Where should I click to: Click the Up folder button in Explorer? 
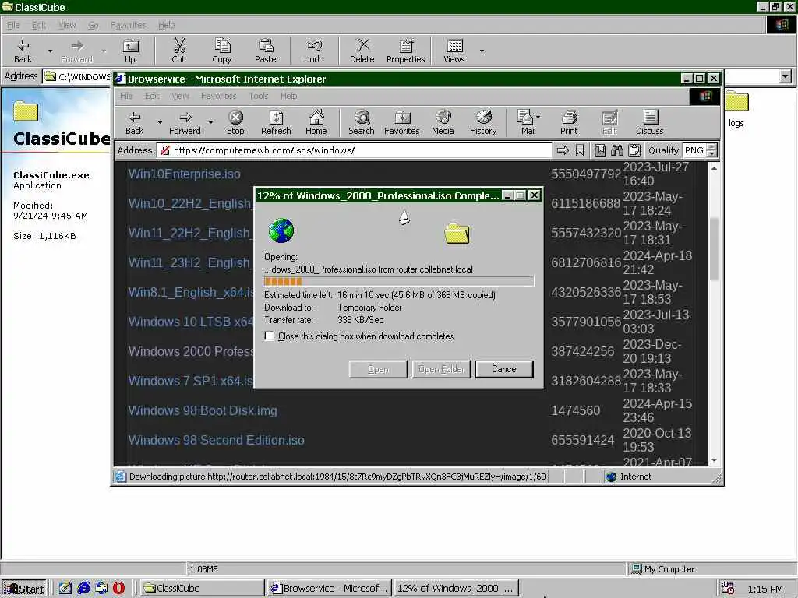coord(130,51)
